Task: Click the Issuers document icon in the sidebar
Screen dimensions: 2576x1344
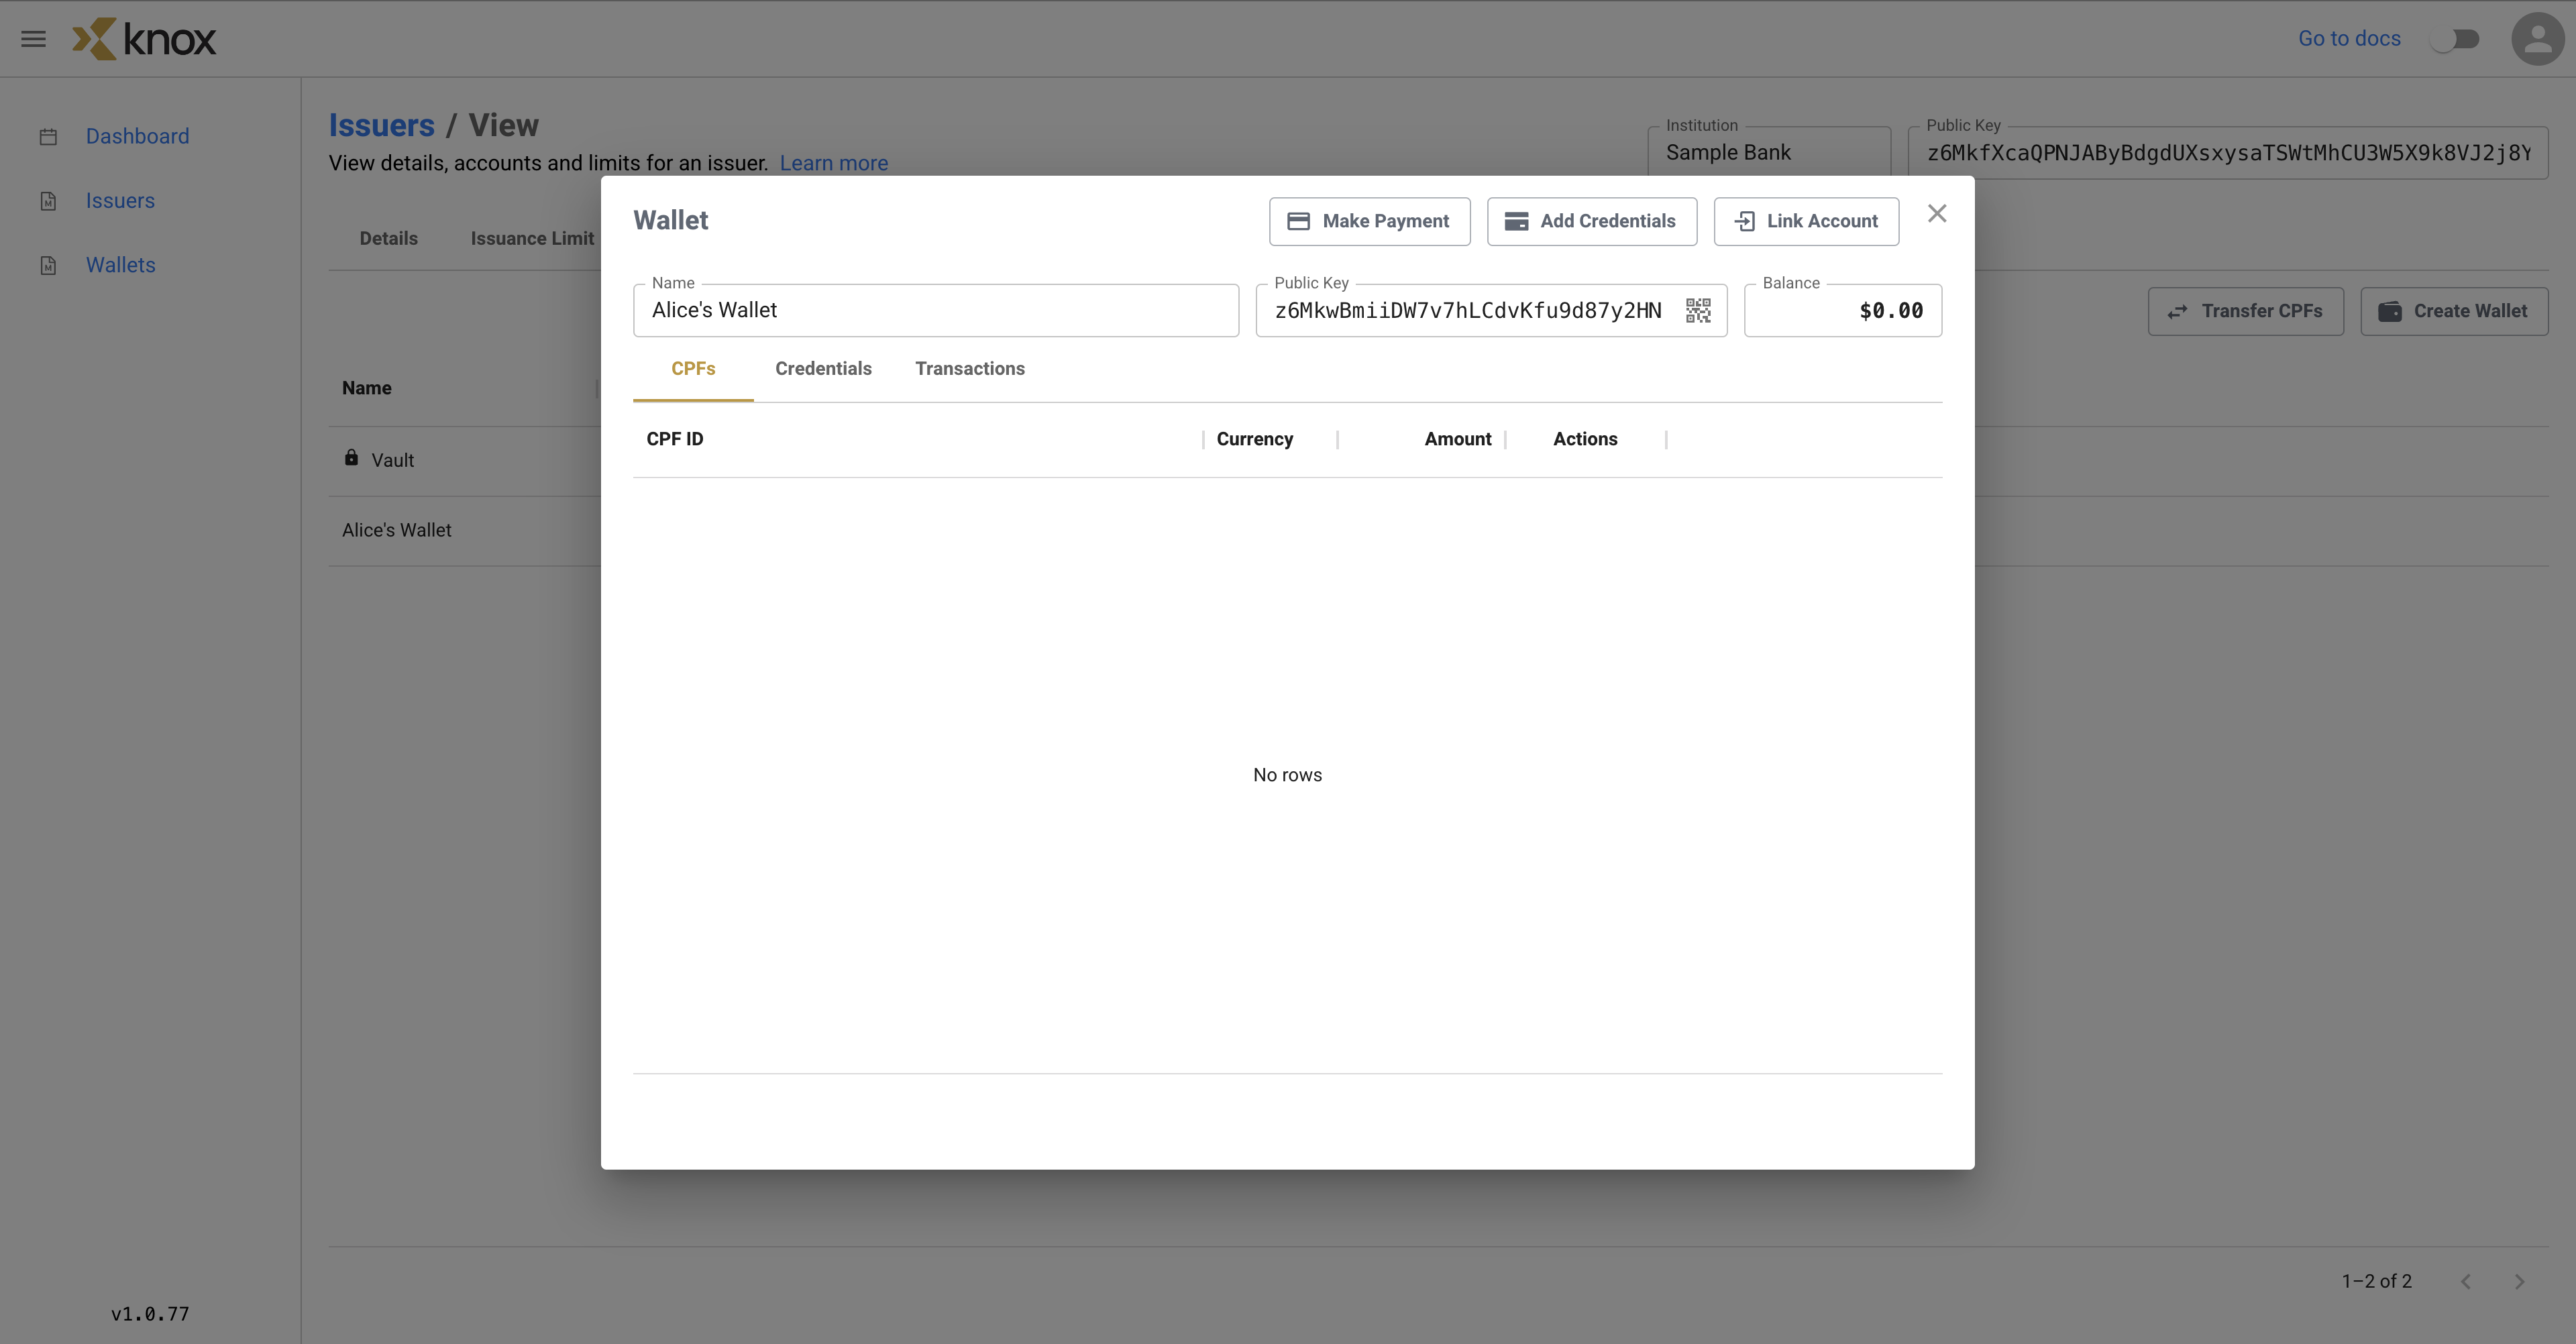Action: (48, 201)
